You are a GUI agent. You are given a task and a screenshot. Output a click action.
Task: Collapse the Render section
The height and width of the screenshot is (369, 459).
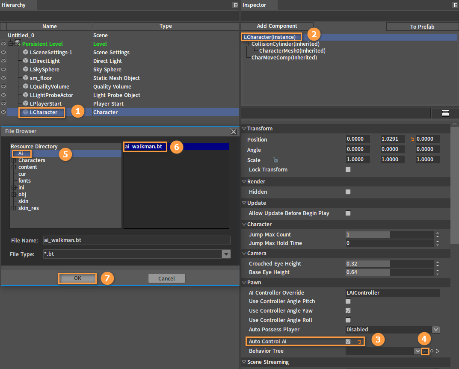(x=244, y=181)
